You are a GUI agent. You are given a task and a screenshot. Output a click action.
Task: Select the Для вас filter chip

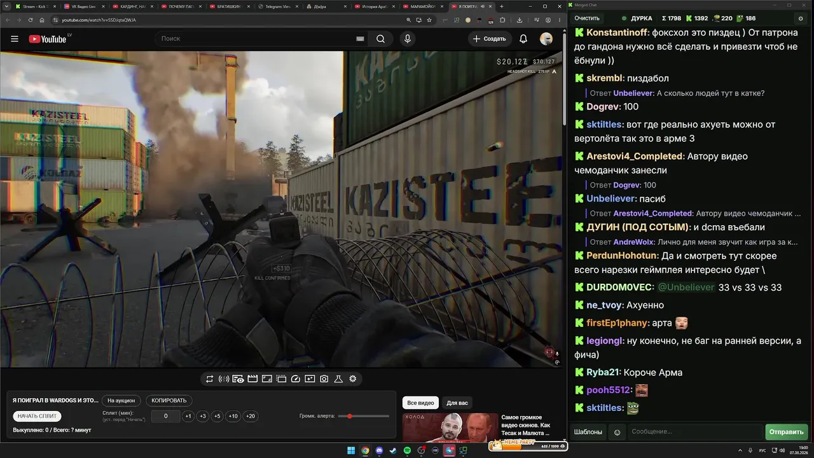[457, 403]
